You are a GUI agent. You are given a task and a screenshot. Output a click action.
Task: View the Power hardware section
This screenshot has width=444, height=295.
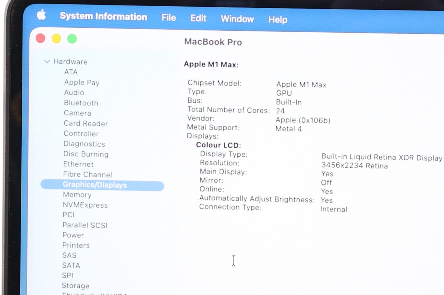pyautogui.click(x=73, y=235)
